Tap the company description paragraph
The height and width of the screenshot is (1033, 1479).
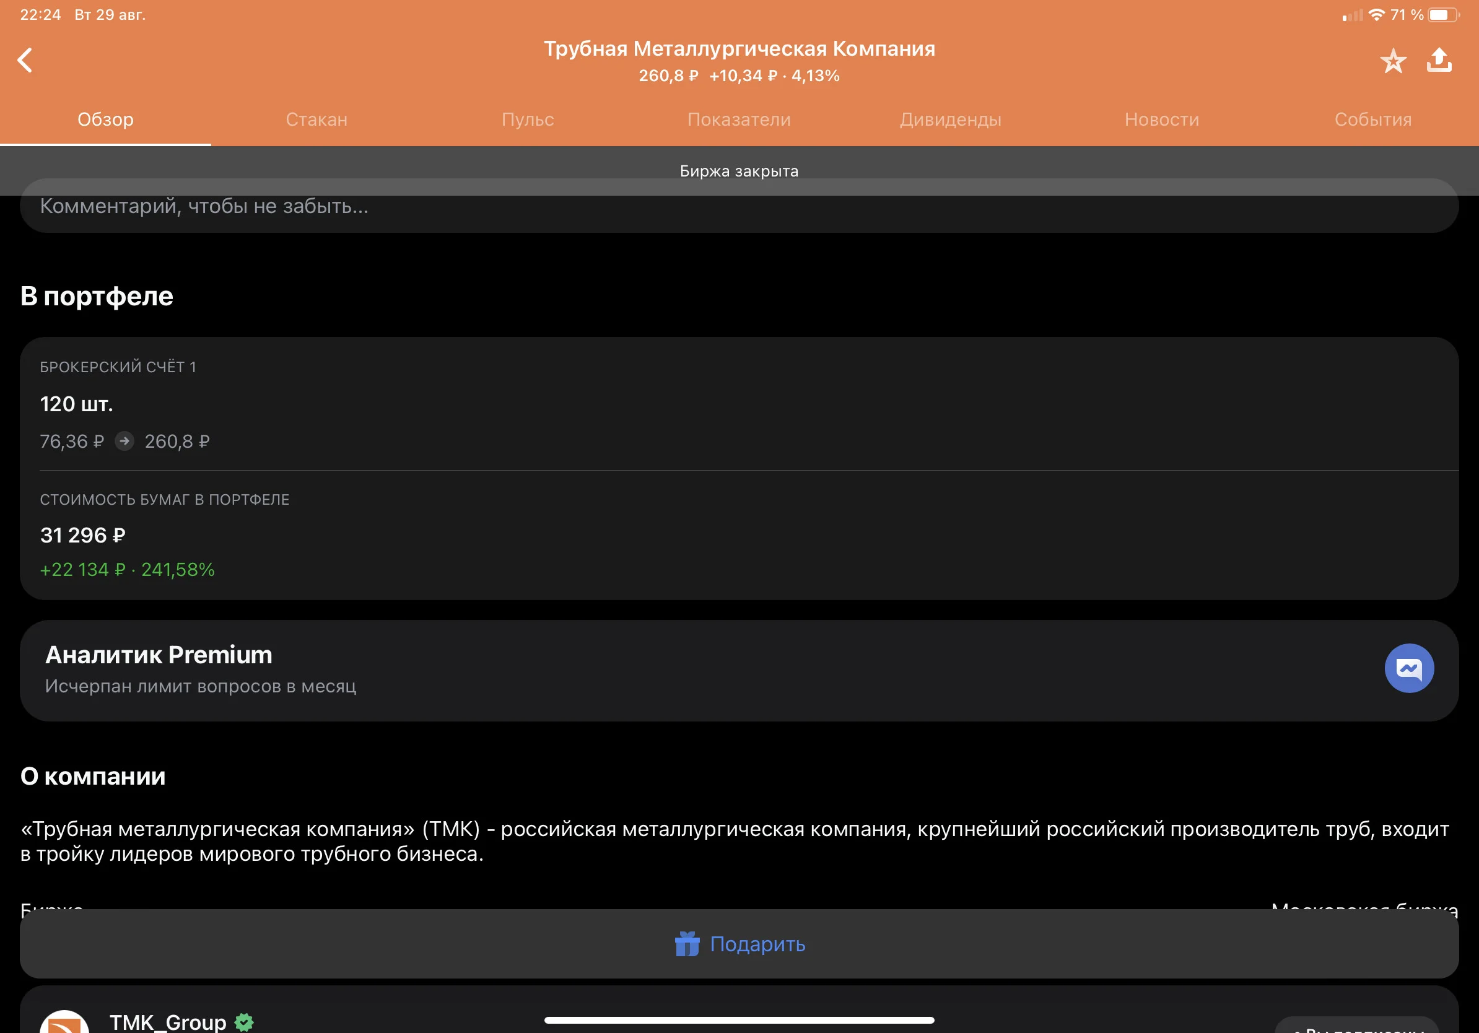point(735,841)
